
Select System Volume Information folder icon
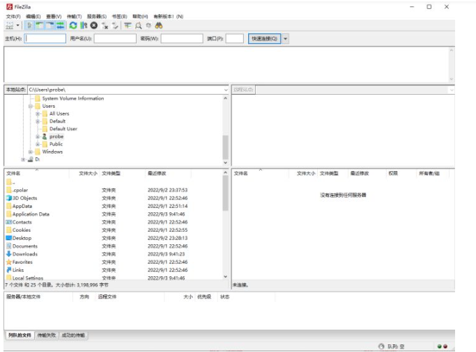(38, 98)
